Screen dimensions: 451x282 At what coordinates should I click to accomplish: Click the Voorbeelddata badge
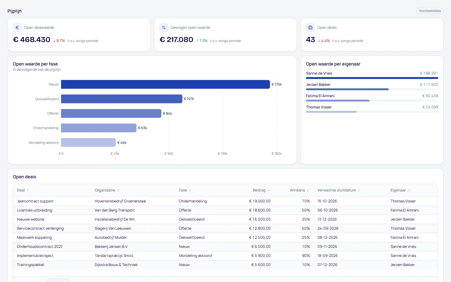click(430, 11)
